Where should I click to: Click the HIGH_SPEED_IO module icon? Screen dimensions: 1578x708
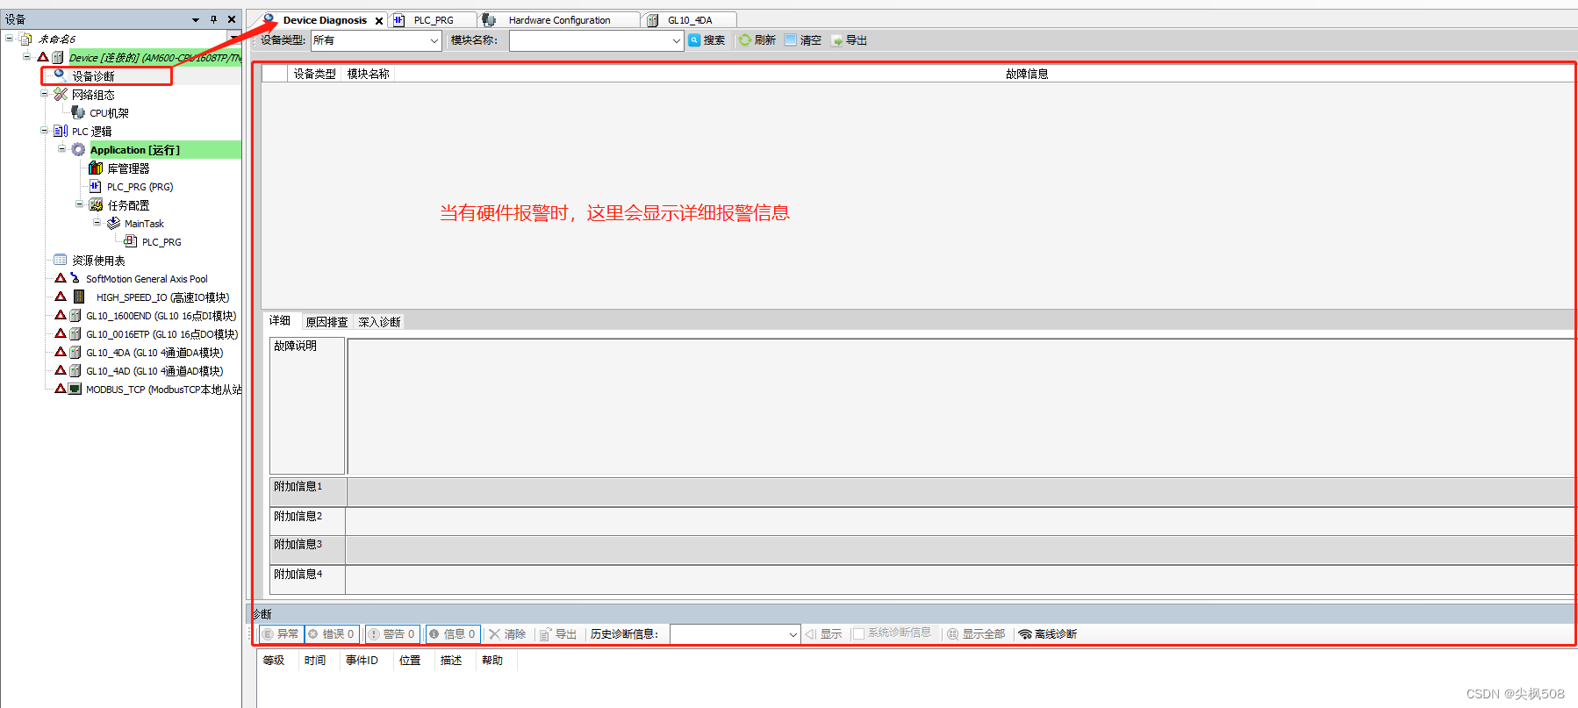point(78,297)
